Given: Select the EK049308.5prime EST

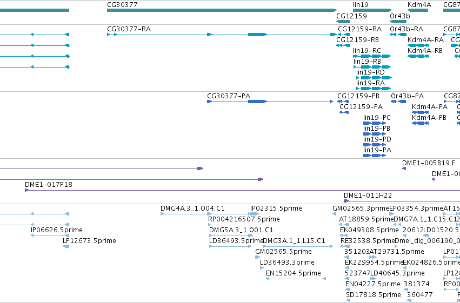Looking at the screenshot, I should click(x=344, y=236).
